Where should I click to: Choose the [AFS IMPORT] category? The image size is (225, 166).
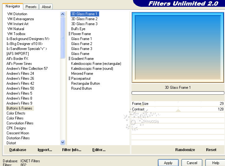click(17, 54)
